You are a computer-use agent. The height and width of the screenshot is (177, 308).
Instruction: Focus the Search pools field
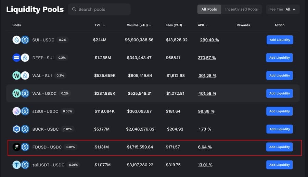point(99,9)
